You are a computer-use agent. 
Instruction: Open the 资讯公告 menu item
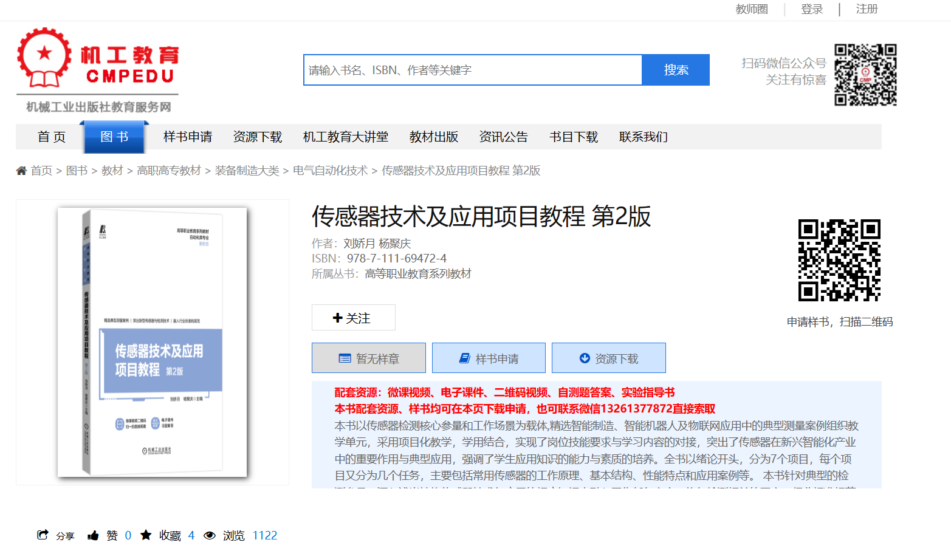tap(504, 137)
